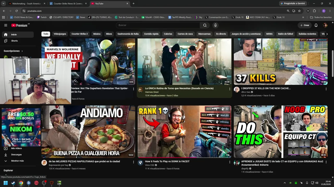Viewport: 334px width, 187px height.
Task: Click the address bar showing youtube.com
Action: coord(154,11)
